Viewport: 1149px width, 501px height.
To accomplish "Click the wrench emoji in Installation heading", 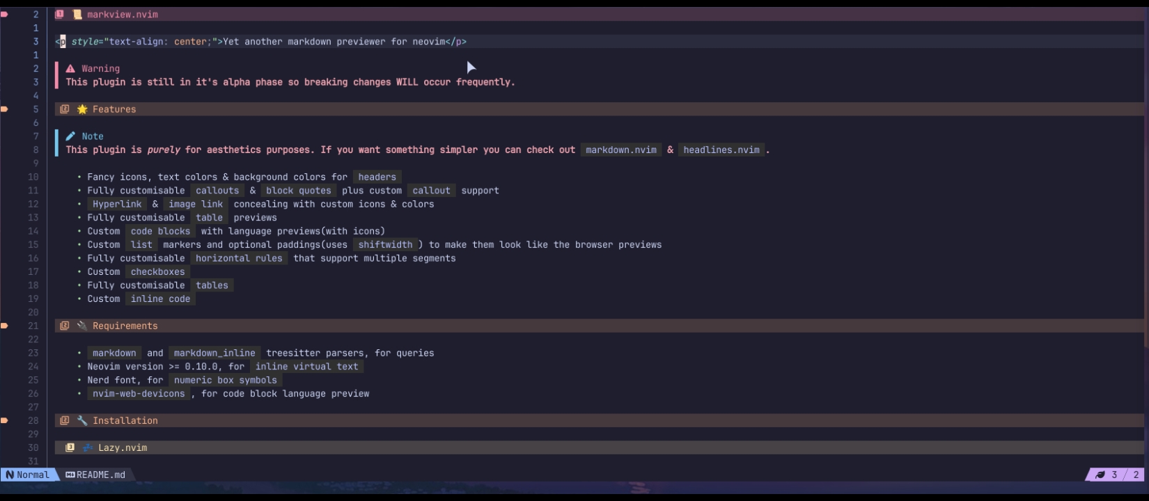I will (x=82, y=420).
